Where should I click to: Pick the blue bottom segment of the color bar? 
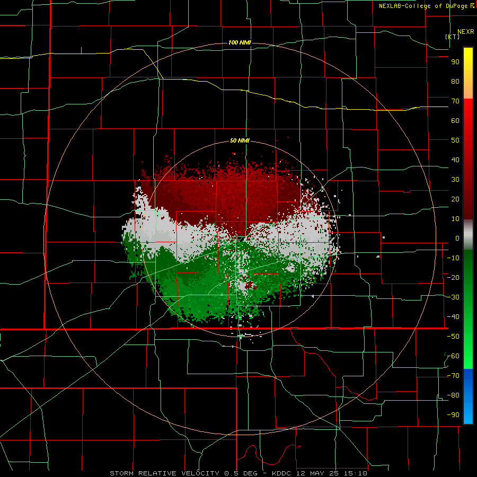(x=468, y=396)
